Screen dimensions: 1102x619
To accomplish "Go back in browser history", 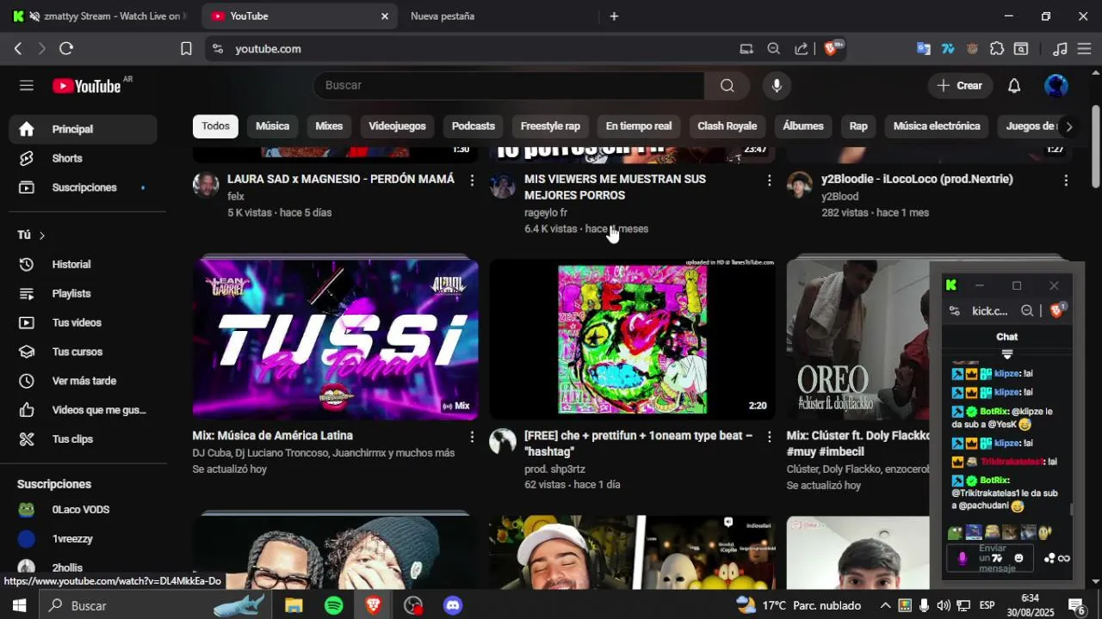I will (17, 49).
